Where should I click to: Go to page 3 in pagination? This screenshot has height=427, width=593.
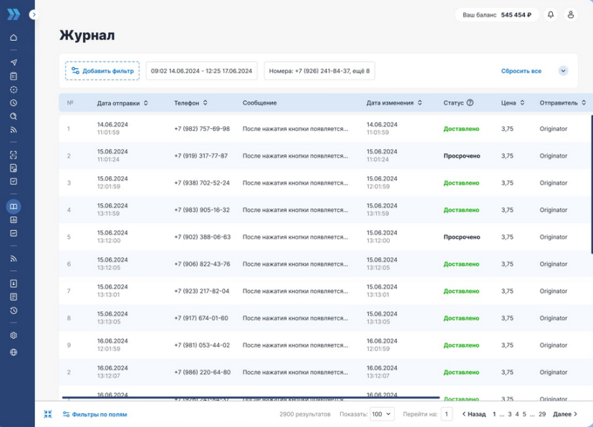(x=509, y=414)
